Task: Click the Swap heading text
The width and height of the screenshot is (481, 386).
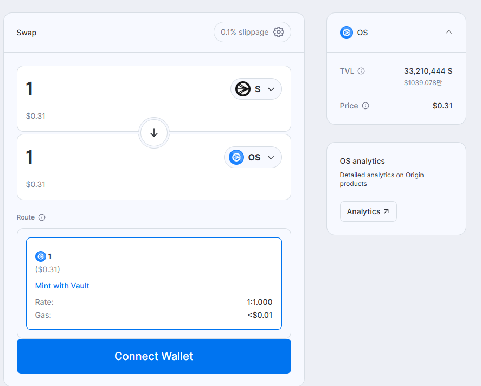Action: coord(27,33)
